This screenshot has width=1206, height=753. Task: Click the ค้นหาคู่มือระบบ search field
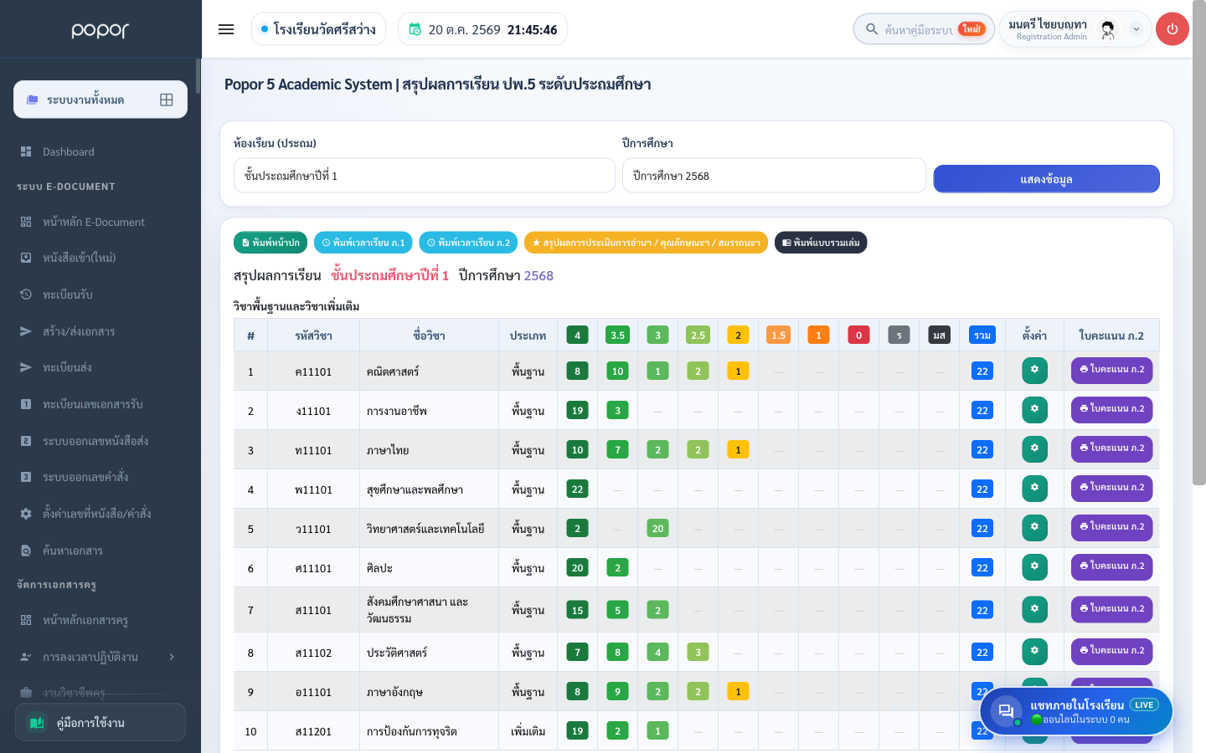(924, 29)
